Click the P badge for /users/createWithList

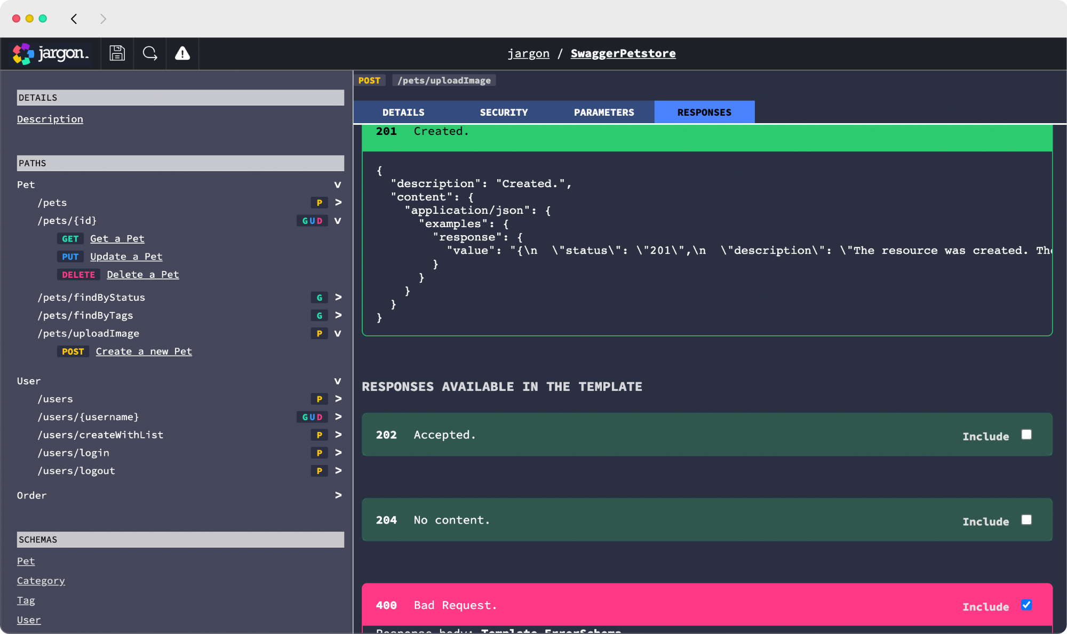point(319,435)
